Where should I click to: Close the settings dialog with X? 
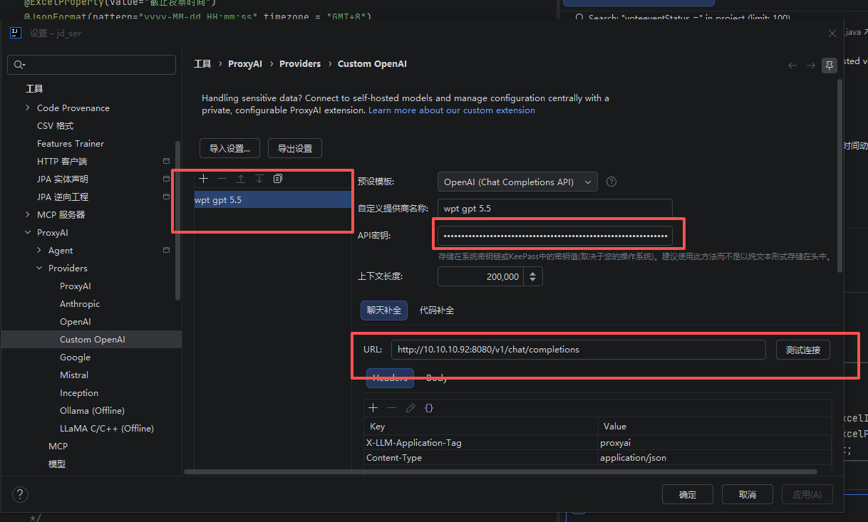point(832,33)
